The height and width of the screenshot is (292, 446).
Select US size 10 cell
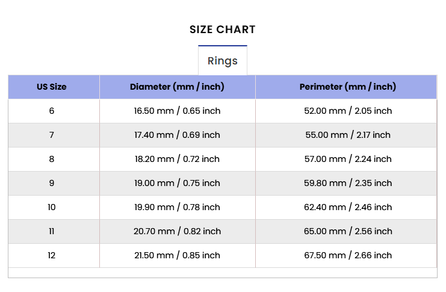pyautogui.click(x=52, y=207)
